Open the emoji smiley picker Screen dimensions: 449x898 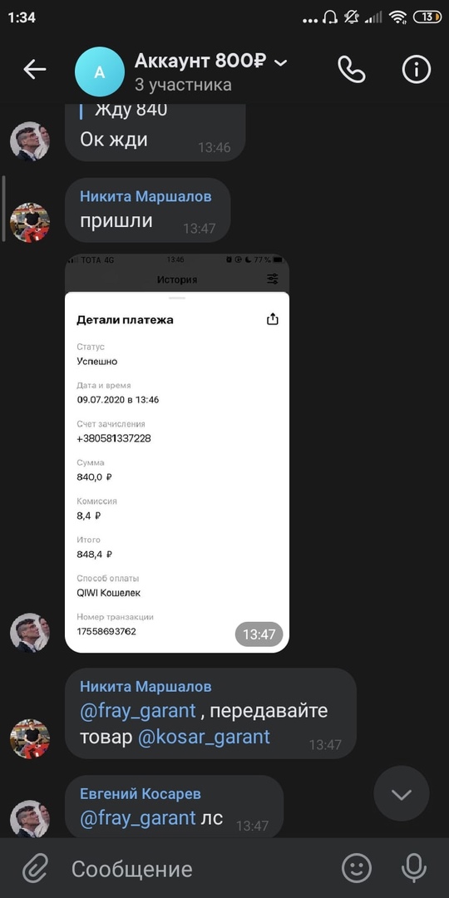pos(357,868)
